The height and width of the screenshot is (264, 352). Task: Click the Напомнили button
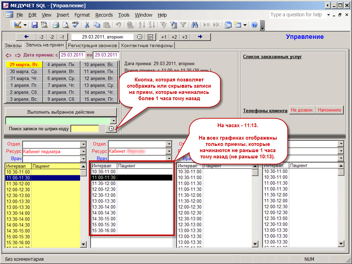pos(329,110)
